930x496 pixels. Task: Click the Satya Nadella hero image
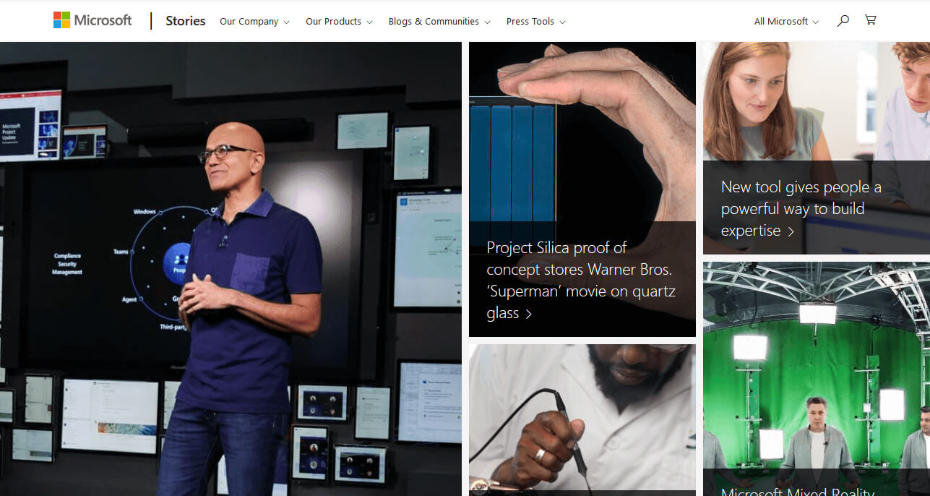[231, 268]
